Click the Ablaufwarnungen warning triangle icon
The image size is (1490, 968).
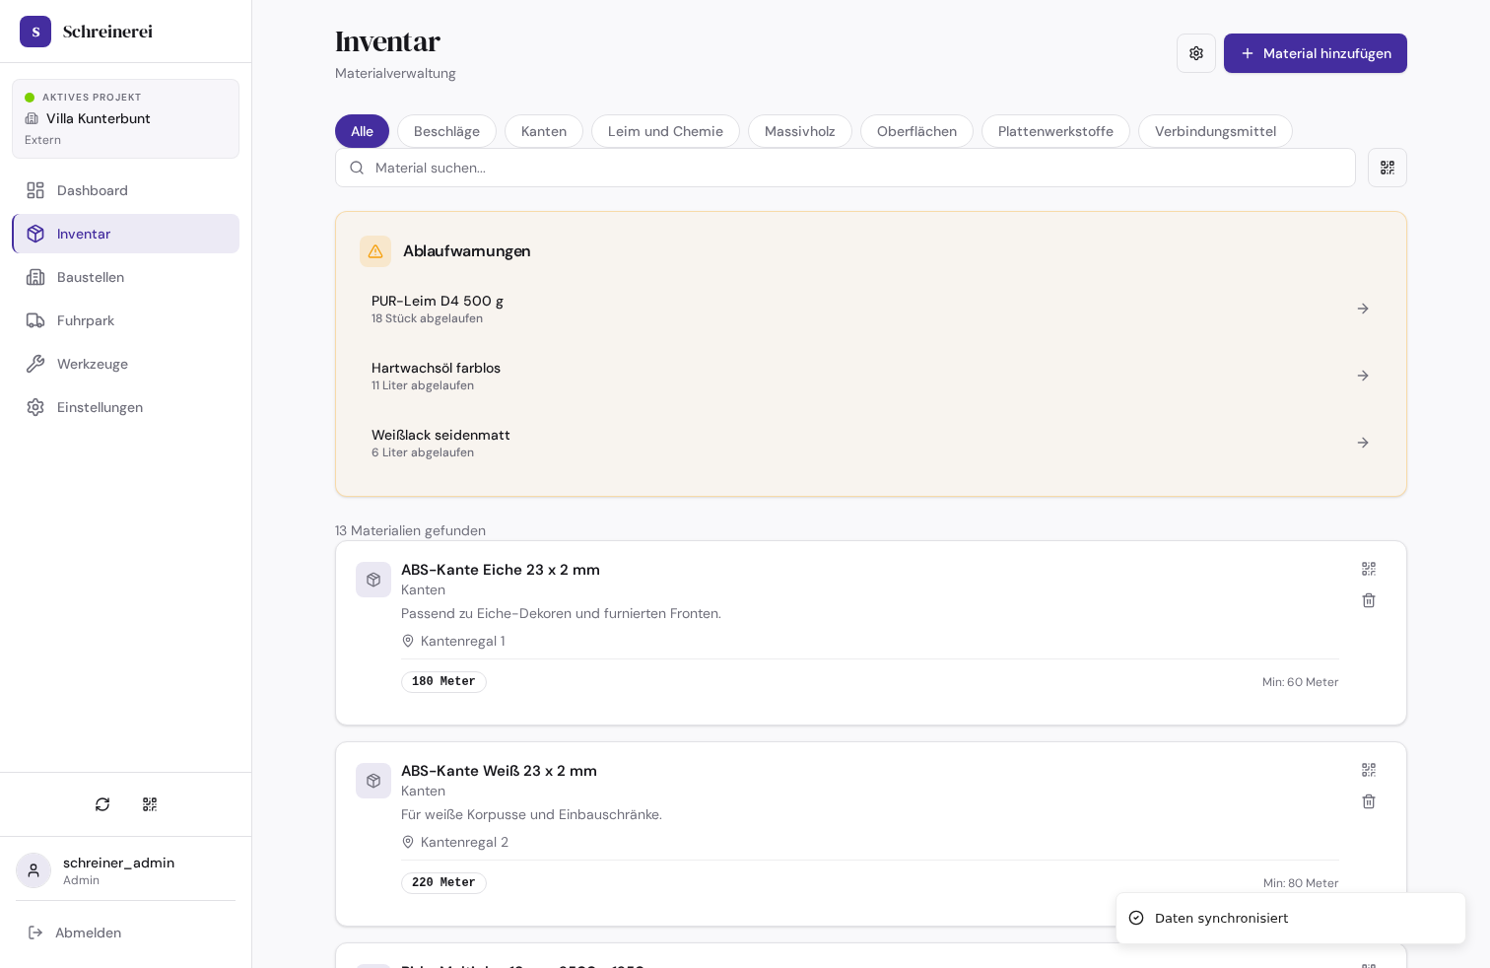(x=375, y=251)
